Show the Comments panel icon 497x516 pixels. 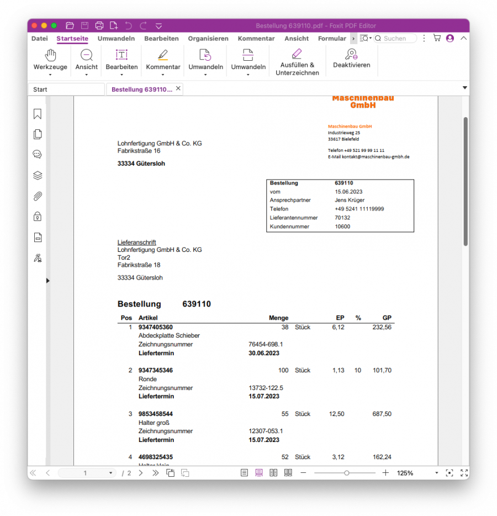click(x=38, y=155)
